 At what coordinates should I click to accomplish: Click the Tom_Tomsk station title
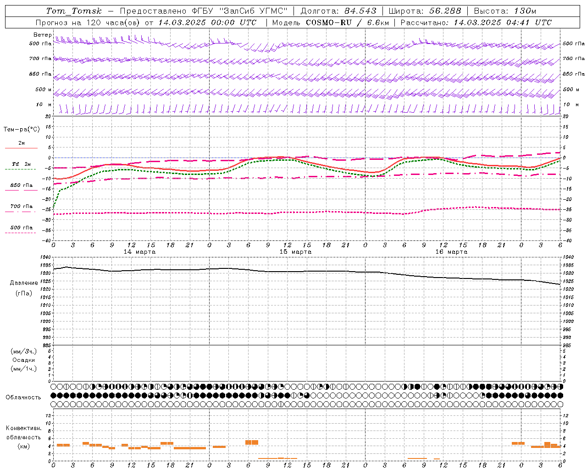[74, 11]
